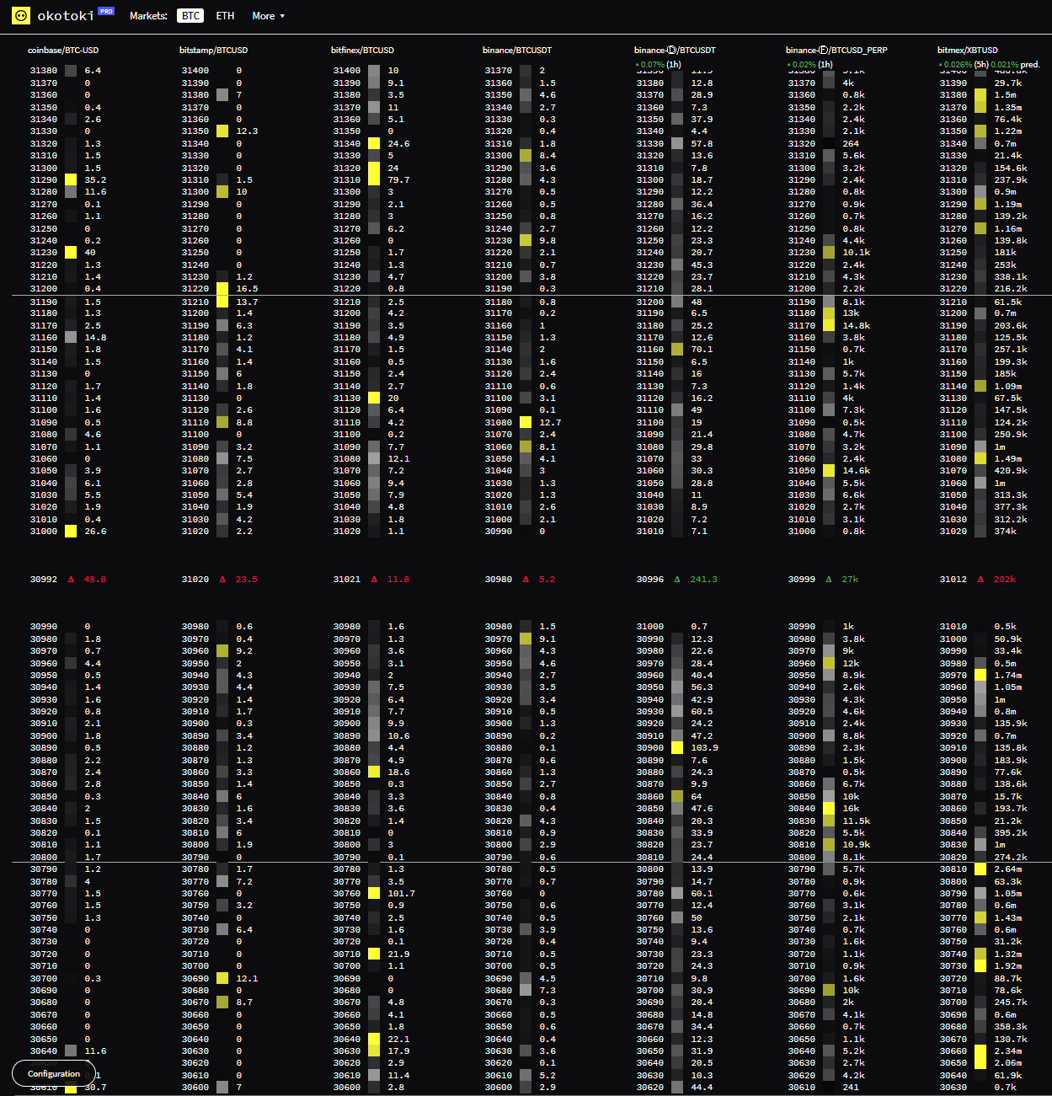1052x1096 pixels.
Task: Open the bitmex/XBTUSD column header
Action: pyautogui.click(x=967, y=51)
